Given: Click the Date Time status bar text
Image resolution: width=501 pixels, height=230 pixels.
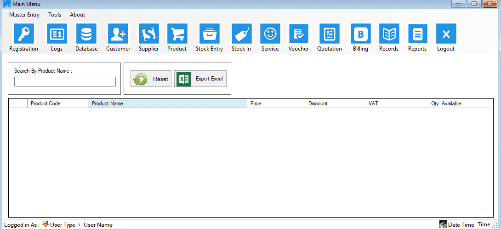Looking at the screenshot, I should 461,225.
